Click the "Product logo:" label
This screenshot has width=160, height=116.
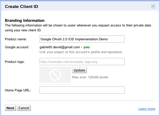15,62
